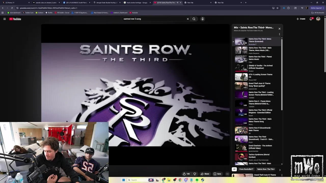Open Spotify from the taskbar
326x183 pixels.
pyautogui.click(x=197, y=180)
